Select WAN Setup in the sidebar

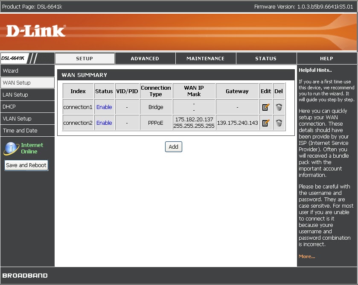coord(27,83)
